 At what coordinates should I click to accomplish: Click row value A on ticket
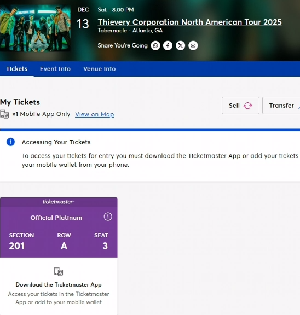tap(64, 246)
